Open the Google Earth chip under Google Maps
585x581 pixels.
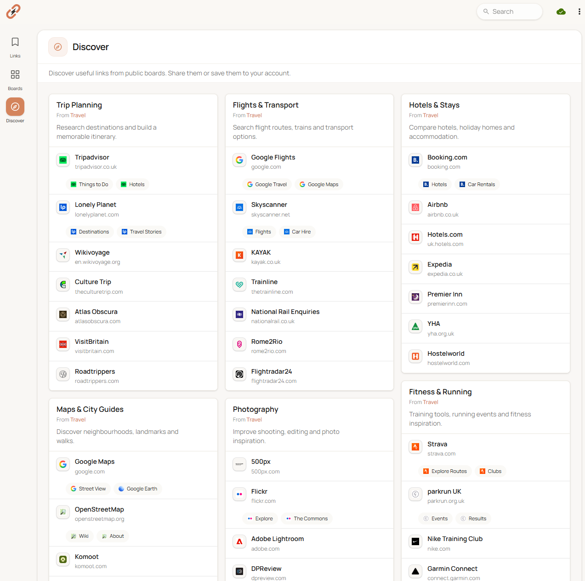(x=138, y=489)
